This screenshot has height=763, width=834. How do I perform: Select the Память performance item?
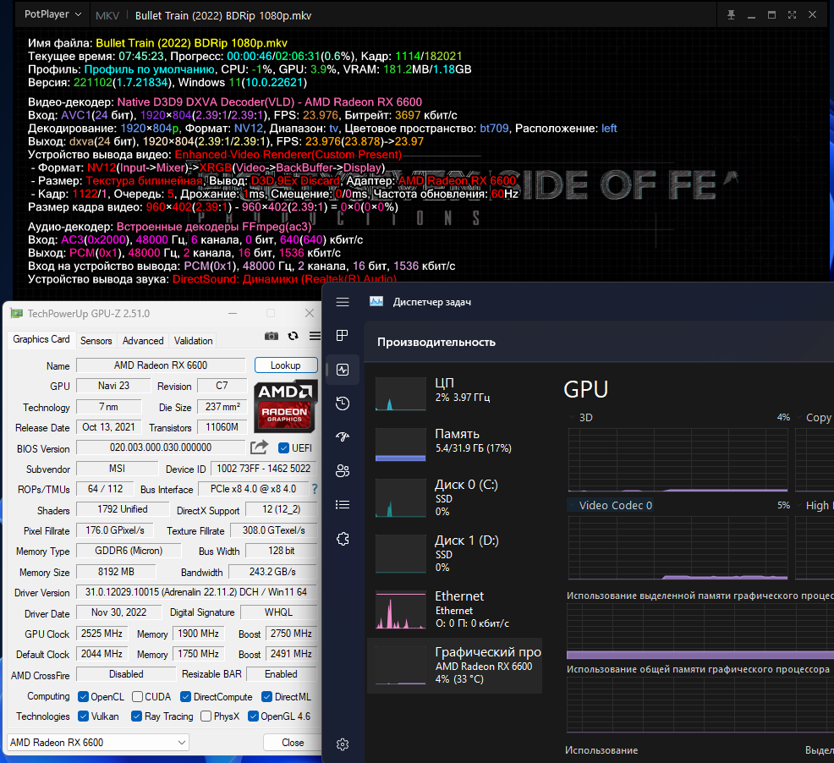(455, 444)
